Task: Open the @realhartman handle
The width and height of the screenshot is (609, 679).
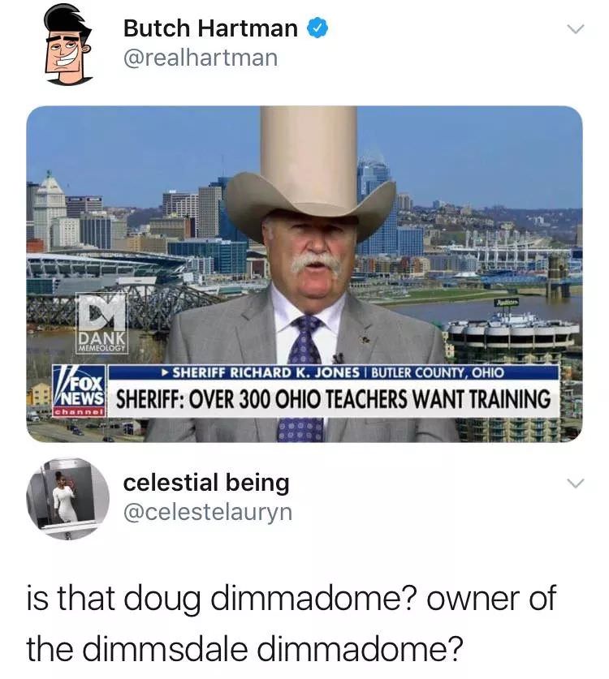Action: [201, 58]
